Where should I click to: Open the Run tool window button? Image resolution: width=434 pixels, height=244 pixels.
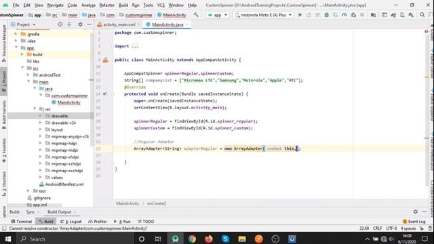tap(122, 222)
